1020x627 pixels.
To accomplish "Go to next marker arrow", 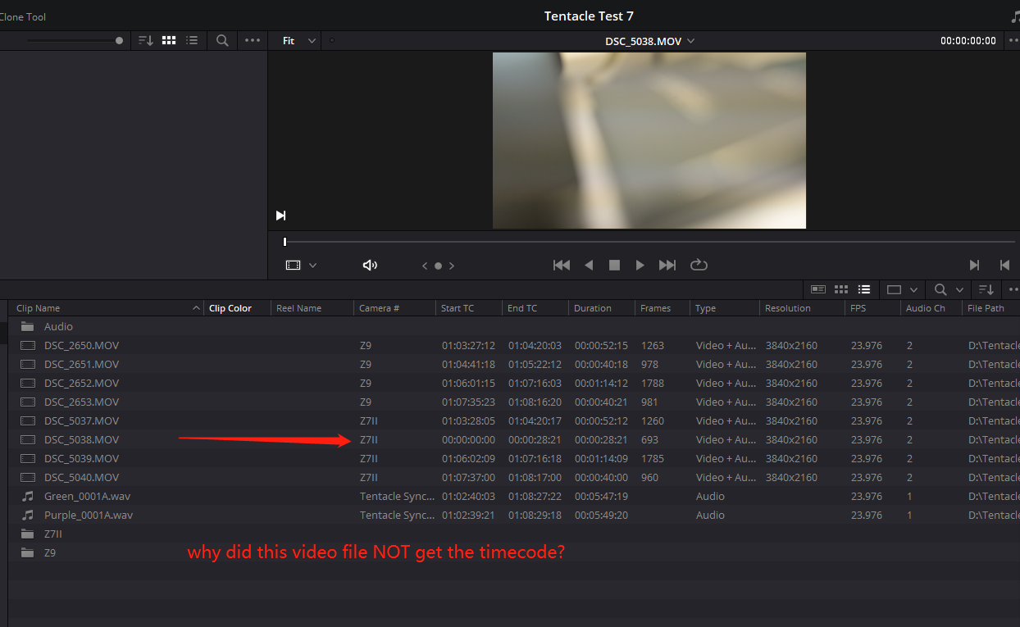I will 452,266.
